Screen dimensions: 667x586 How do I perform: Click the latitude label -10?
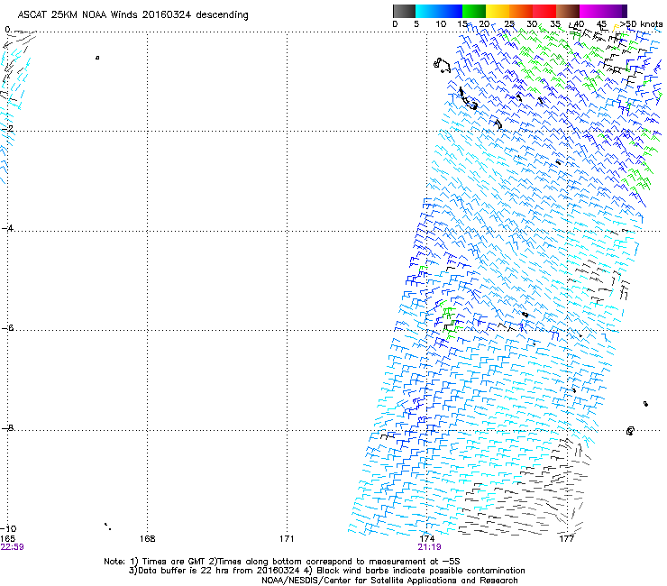[x=8, y=528]
